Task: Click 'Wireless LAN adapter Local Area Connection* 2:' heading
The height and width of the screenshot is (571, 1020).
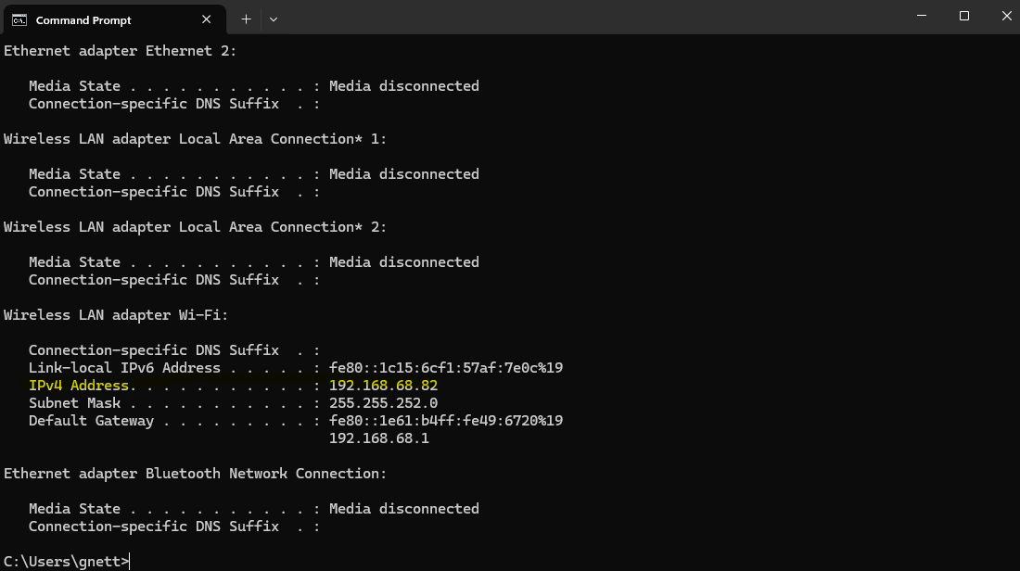Action: (x=195, y=227)
